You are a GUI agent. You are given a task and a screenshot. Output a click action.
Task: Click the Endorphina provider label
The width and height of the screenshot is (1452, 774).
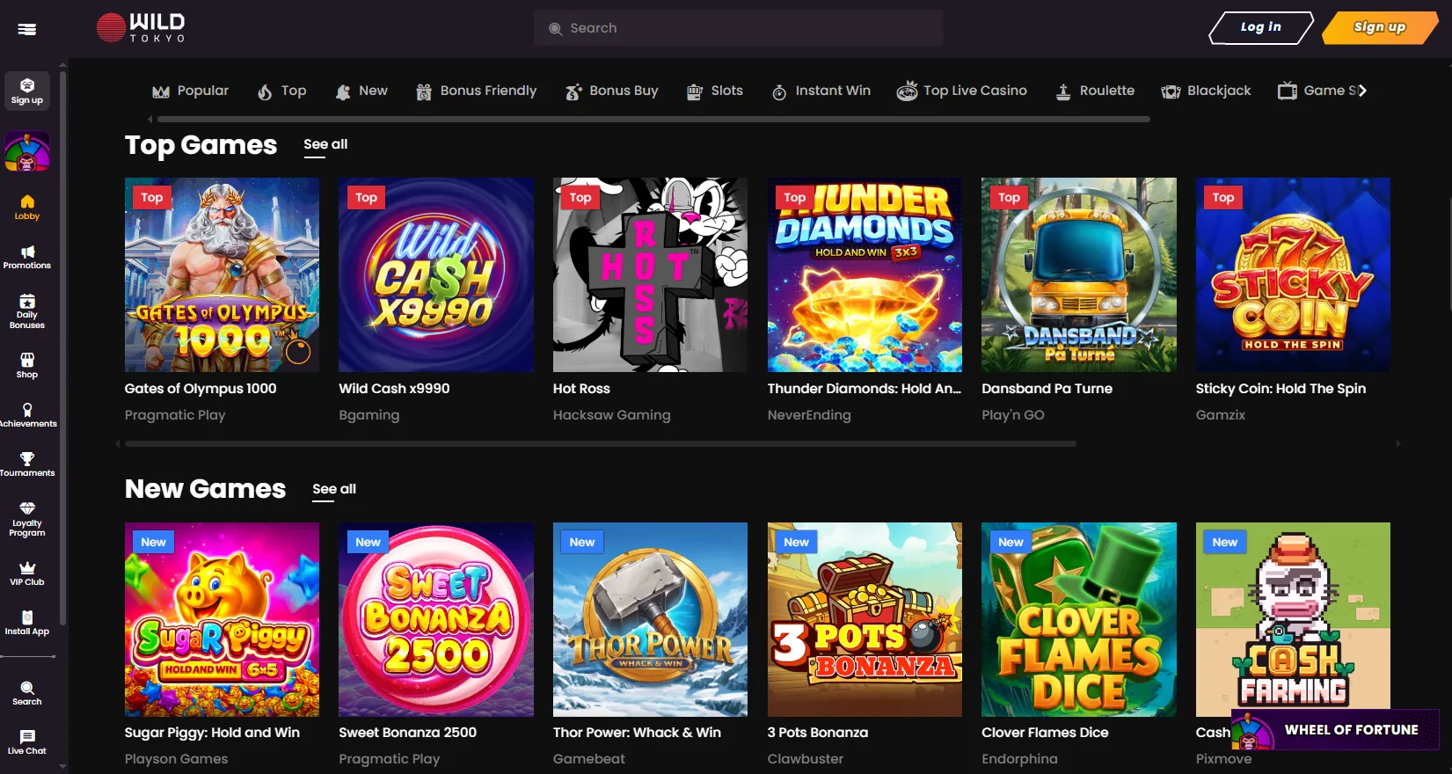point(1019,759)
